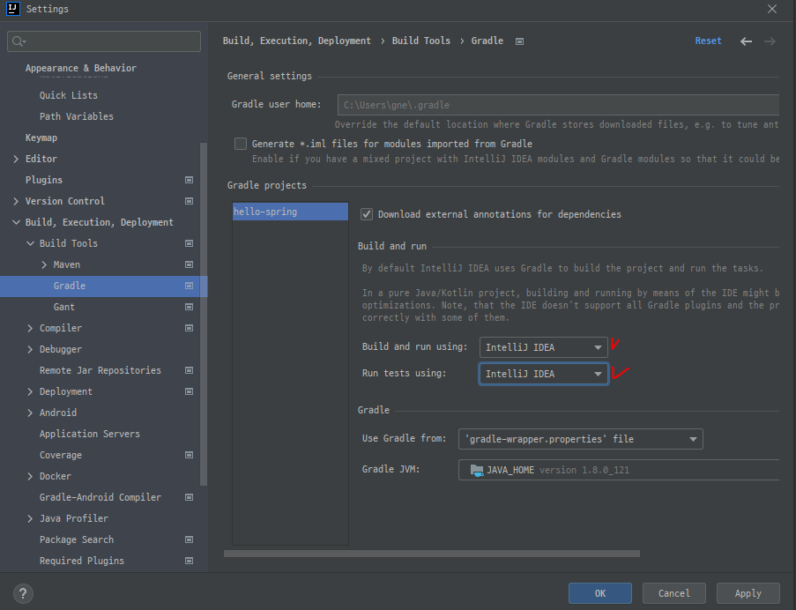796x610 pixels.
Task: Expand the Deployment node
Action: (30, 391)
